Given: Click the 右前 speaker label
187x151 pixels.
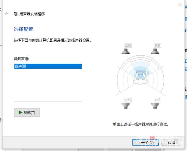Looking at the screenshot, I should click(x=157, y=45).
